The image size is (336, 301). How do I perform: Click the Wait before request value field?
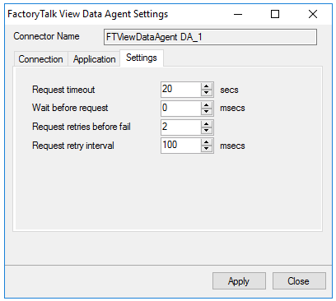coord(181,108)
